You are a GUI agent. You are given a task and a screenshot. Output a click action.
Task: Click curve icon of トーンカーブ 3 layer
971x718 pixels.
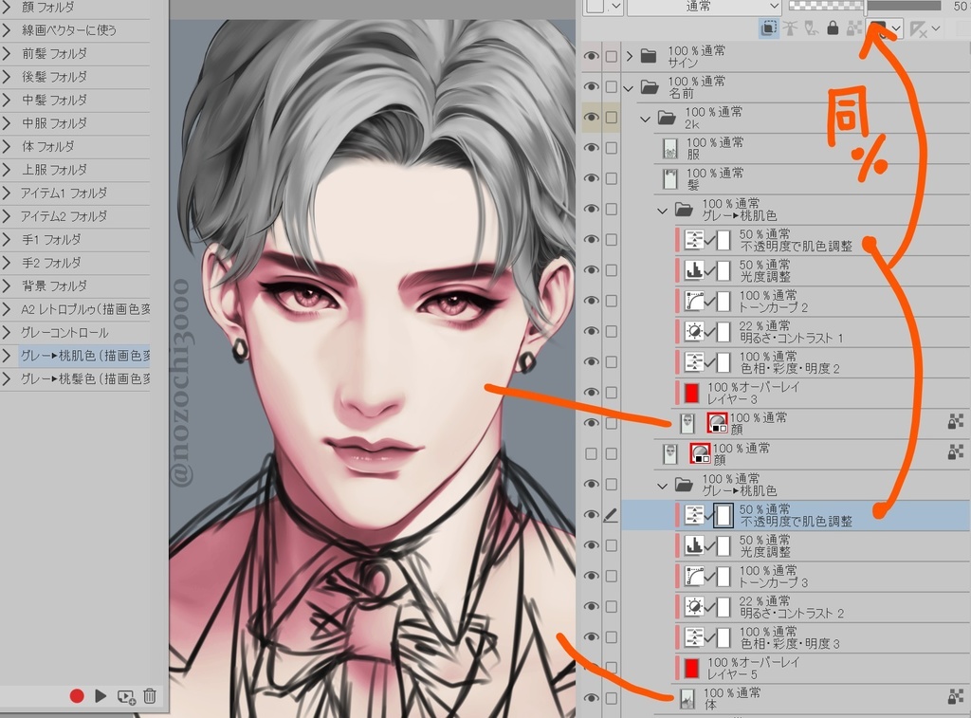click(x=694, y=576)
